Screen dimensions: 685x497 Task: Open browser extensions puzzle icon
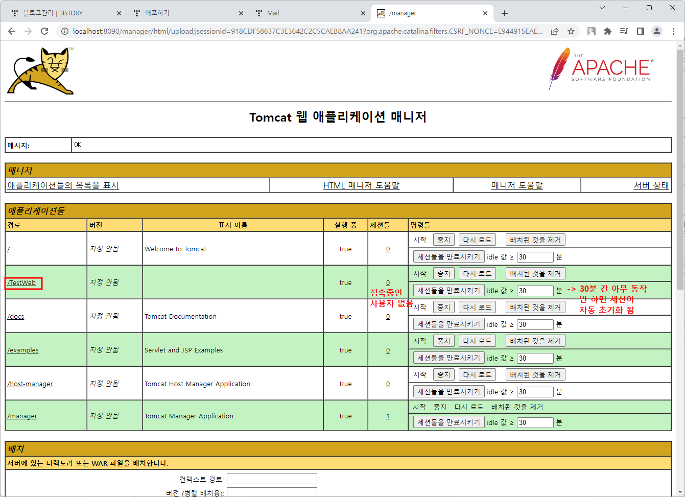(607, 31)
